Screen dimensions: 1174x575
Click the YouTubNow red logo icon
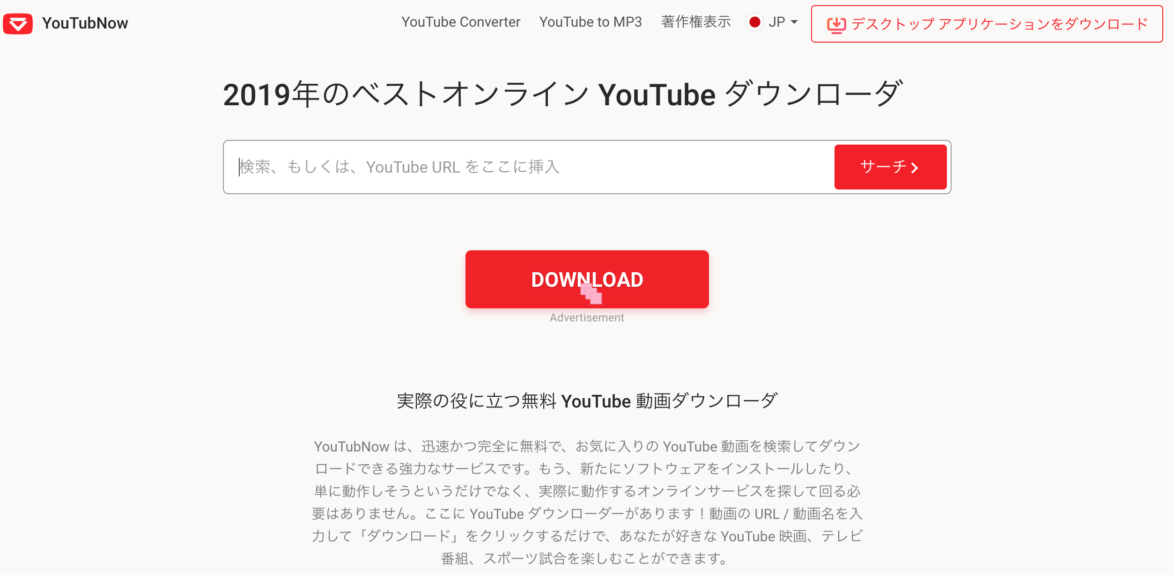[x=18, y=23]
